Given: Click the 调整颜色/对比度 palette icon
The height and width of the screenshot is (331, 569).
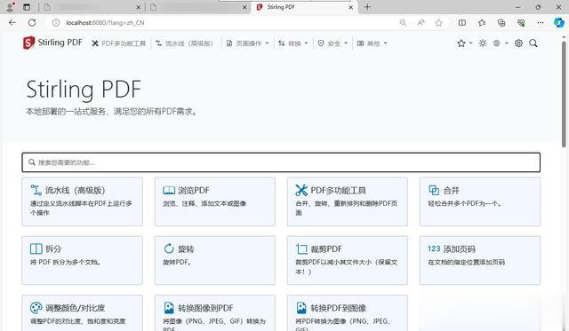Looking at the screenshot, I should coord(36,308).
